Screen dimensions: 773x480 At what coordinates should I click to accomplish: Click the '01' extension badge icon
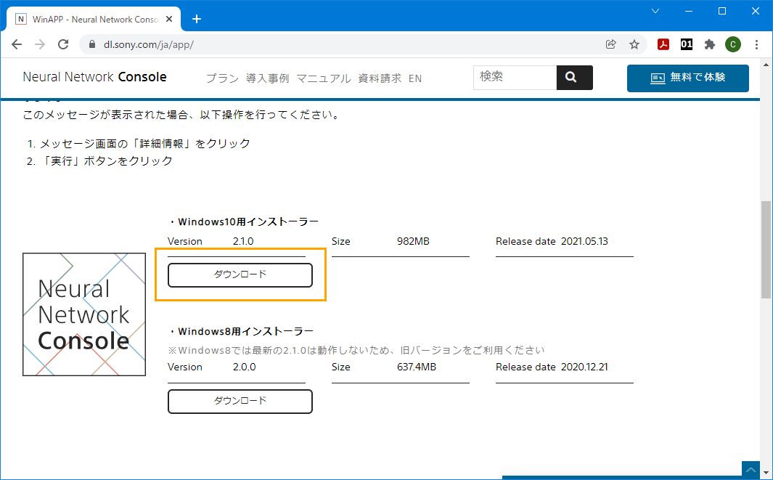click(686, 44)
